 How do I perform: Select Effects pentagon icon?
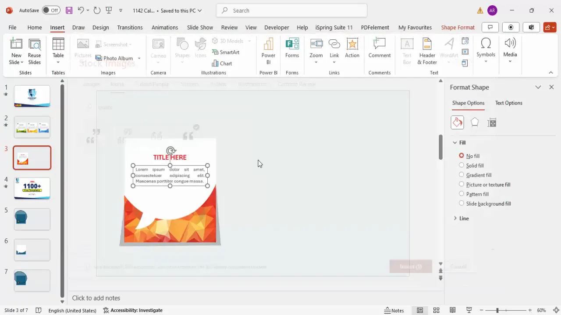[475, 122]
